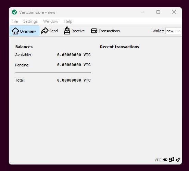This screenshot has height=171, width=189.
Task: Switch to the Send tab
Action: point(50,31)
